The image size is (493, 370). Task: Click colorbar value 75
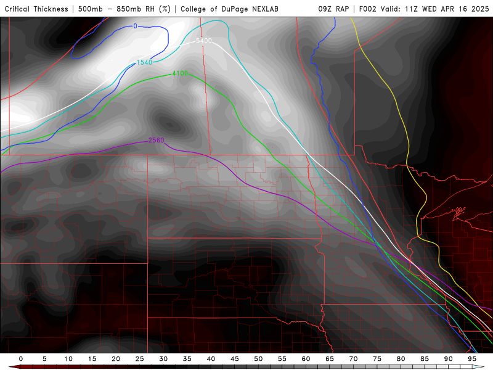(377, 359)
